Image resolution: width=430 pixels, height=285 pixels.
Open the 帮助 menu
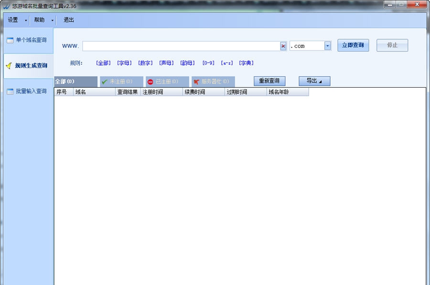coord(39,20)
